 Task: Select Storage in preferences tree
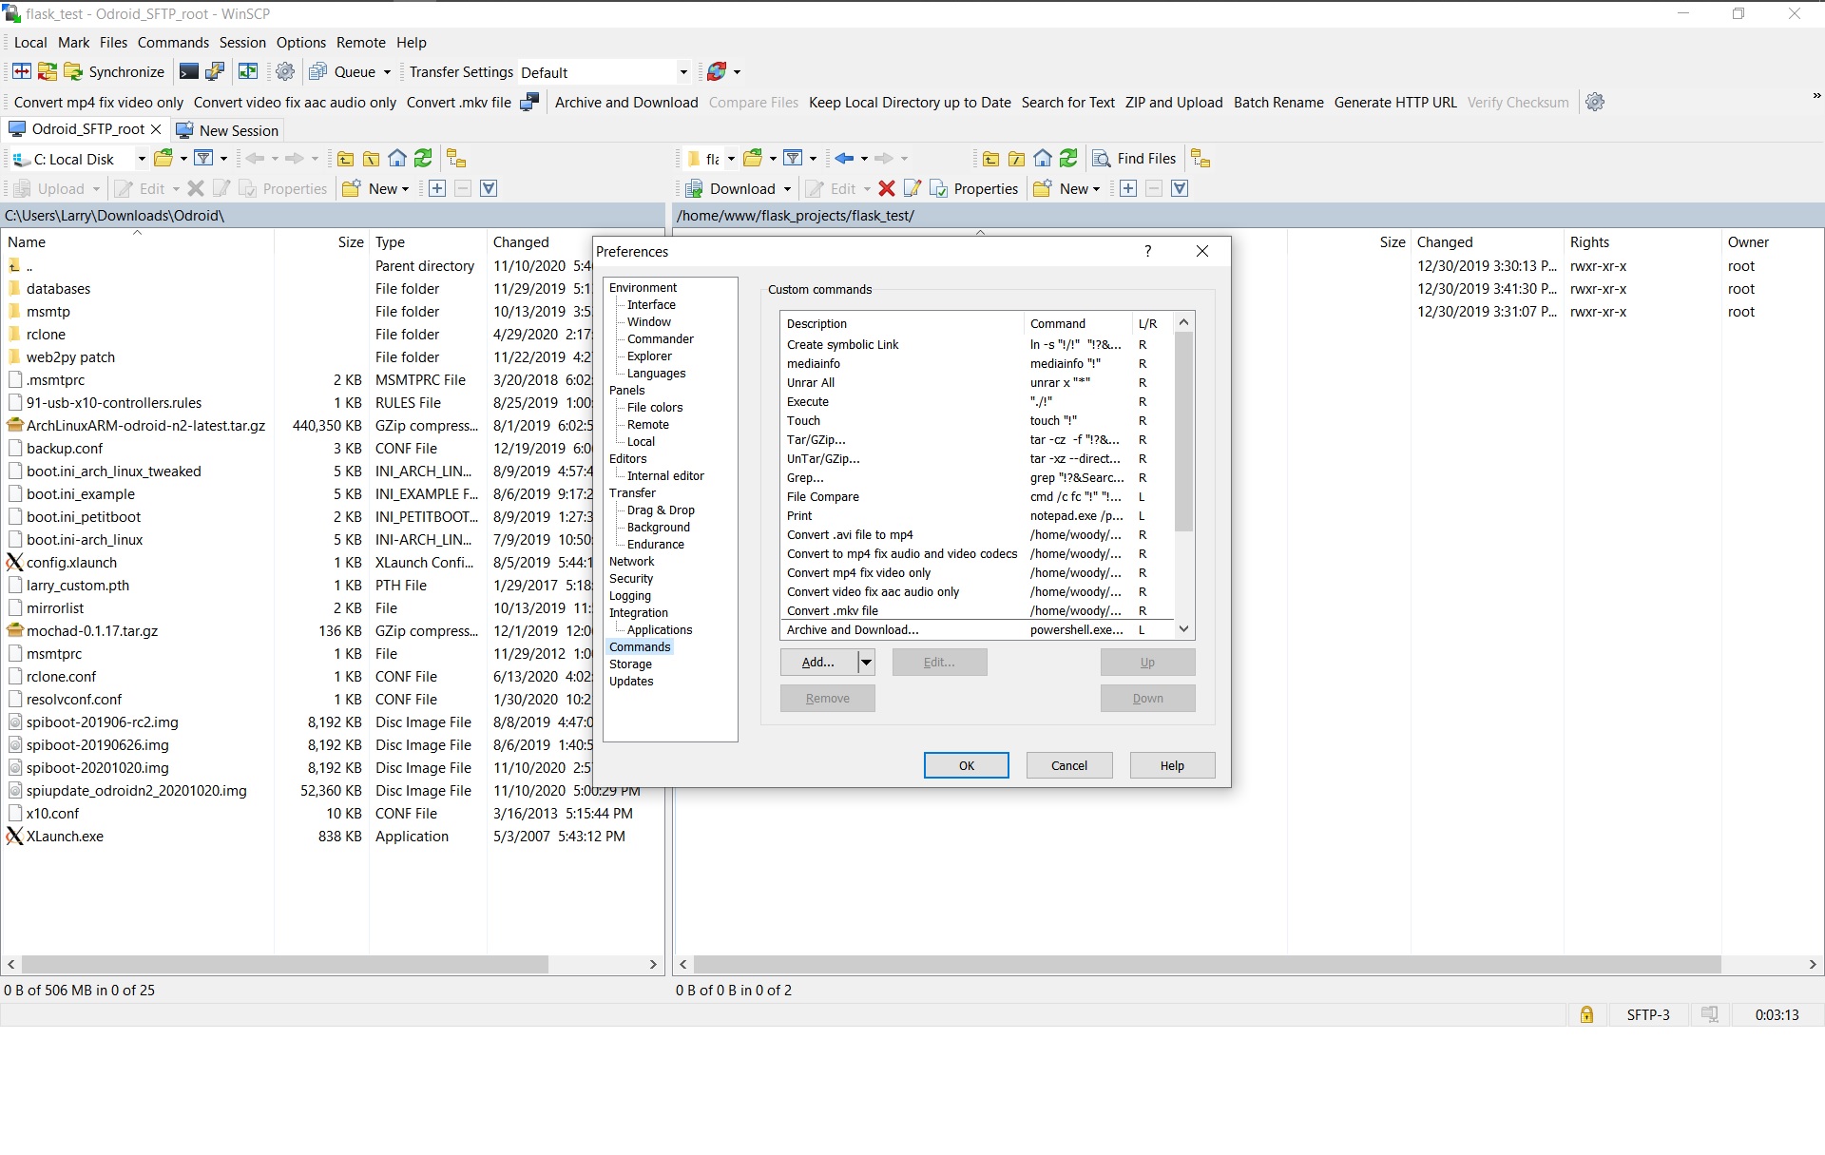[630, 664]
